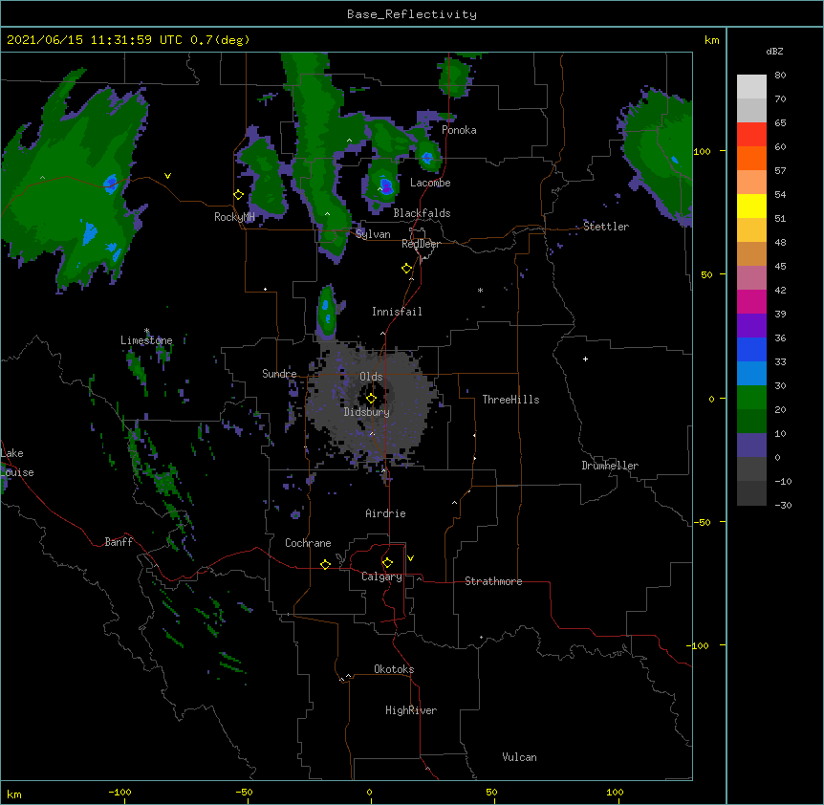Click the white asterisk marker east of Innisfail
824x805 pixels.
click(x=480, y=290)
